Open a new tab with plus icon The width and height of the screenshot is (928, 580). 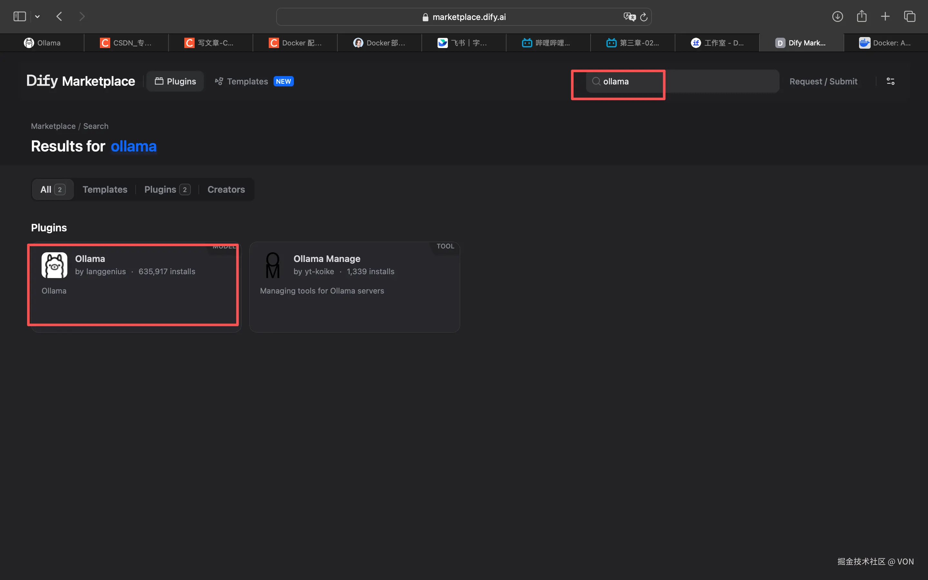pos(885,16)
